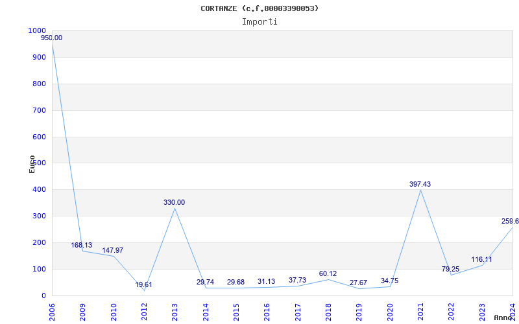The height and width of the screenshot is (324, 519).
Task: Click the 116.11 data label
Action: point(481,260)
